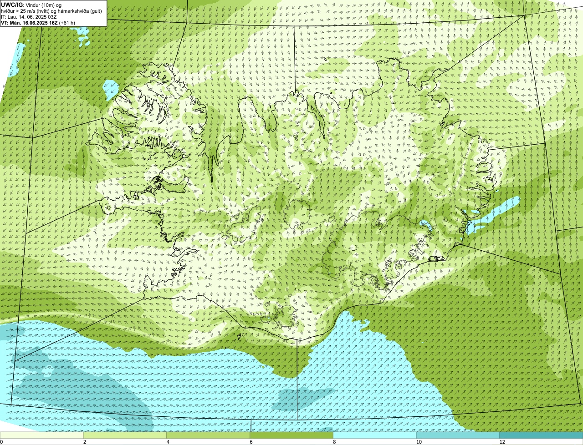583x445 pixels.
Task: Click the '10' tick label on the color scale
Action: pos(419,442)
